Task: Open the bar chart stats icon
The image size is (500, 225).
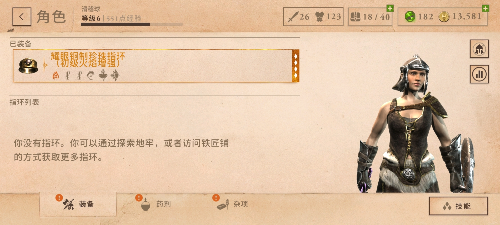Action: pyautogui.click(x=479, y=74)
